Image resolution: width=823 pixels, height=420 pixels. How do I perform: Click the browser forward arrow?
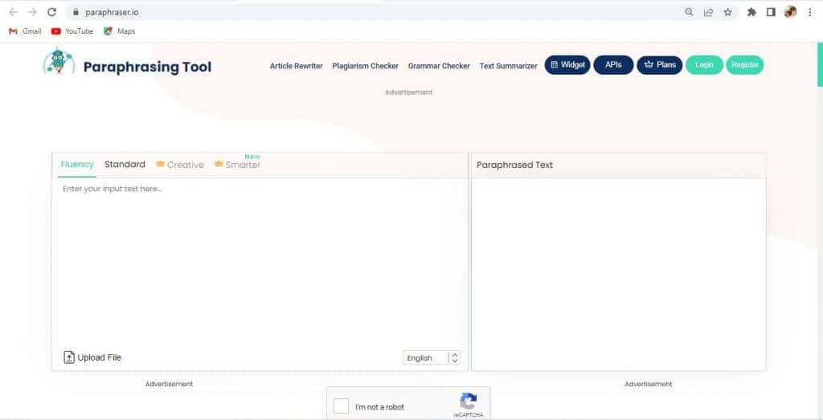click(x=32, y=12)
